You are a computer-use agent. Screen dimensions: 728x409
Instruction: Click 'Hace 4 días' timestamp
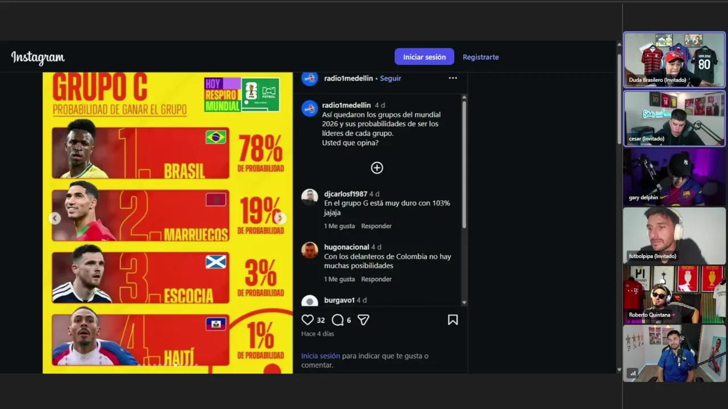[x=317, y=333]
